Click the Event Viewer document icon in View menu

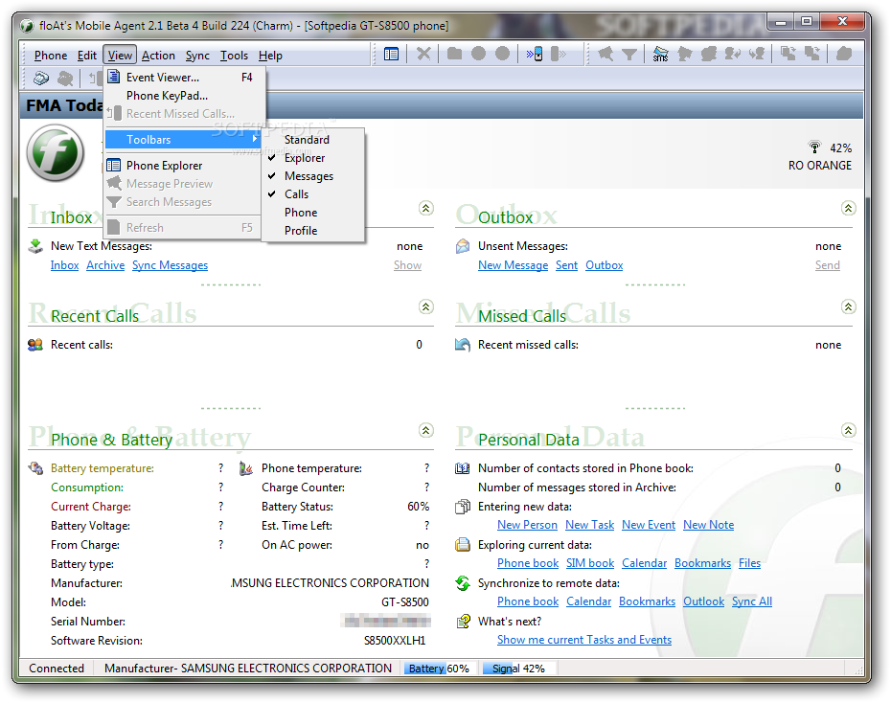(114, 77)
